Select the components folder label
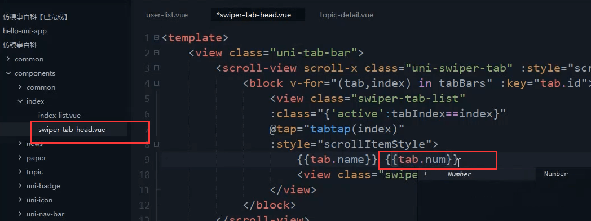This screenshot has height=221, width=591. pyautogui.click(x=34, y=73)
